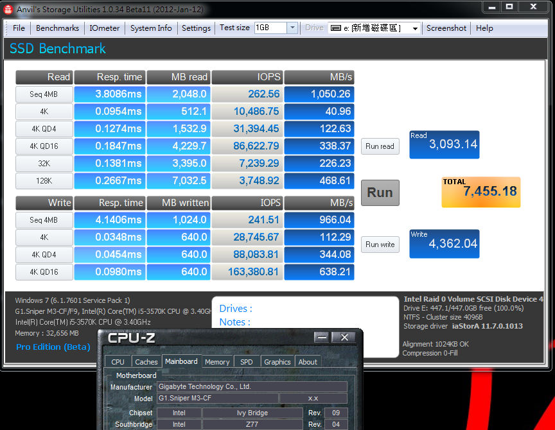The image size is (555, 430).
Task: Open the Graphics tab in CPU-Z
Action: [277, 362]
